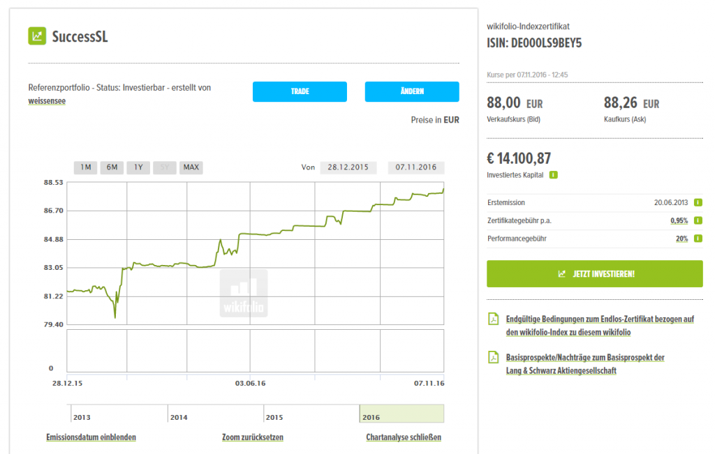This screenshot has width=715, height=454.
Task: Click info icon in Performancegebühr row
Action: pos(698,239)
